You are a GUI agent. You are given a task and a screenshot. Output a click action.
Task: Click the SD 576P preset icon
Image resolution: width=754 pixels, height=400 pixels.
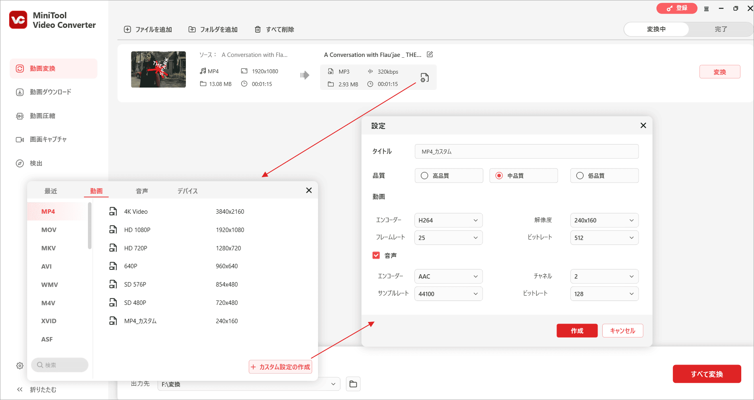pyautogui.click(x=113, y=284)
